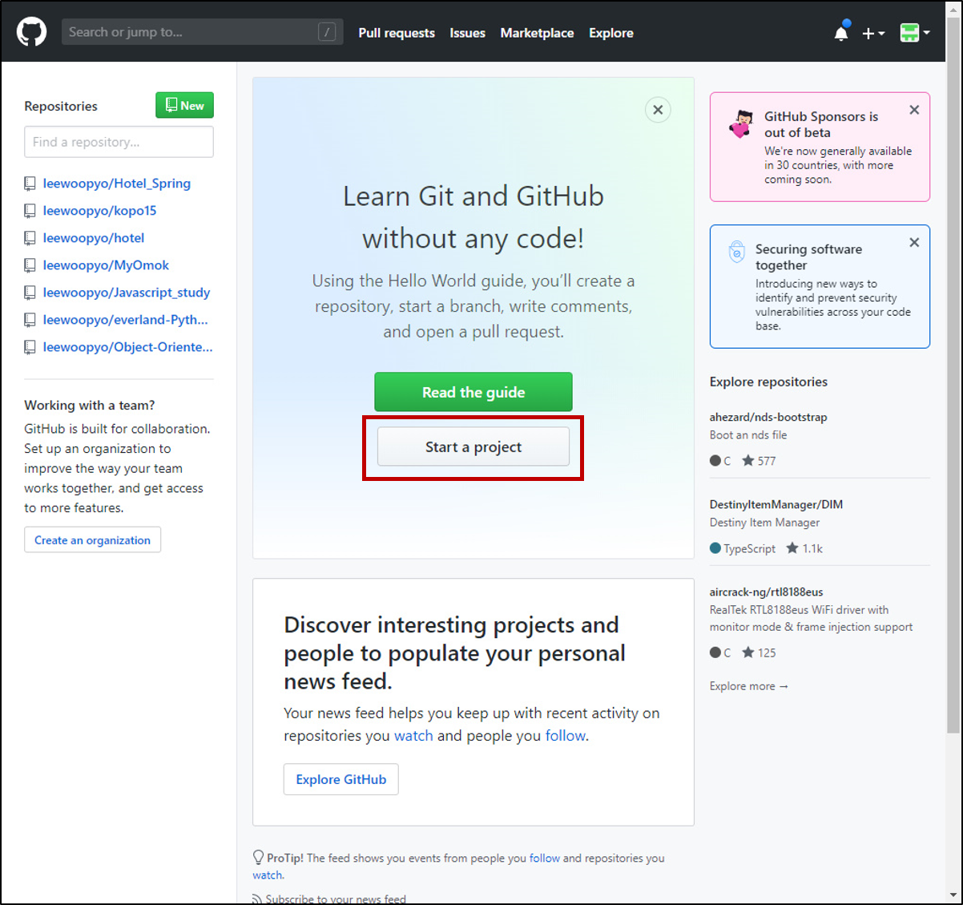This screenshot has height=905, width=963.
Task: Open the notifications bell
Action: pos(841,32)
